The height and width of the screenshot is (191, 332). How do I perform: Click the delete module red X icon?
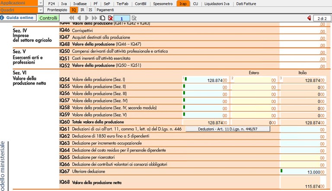point(110,18)
